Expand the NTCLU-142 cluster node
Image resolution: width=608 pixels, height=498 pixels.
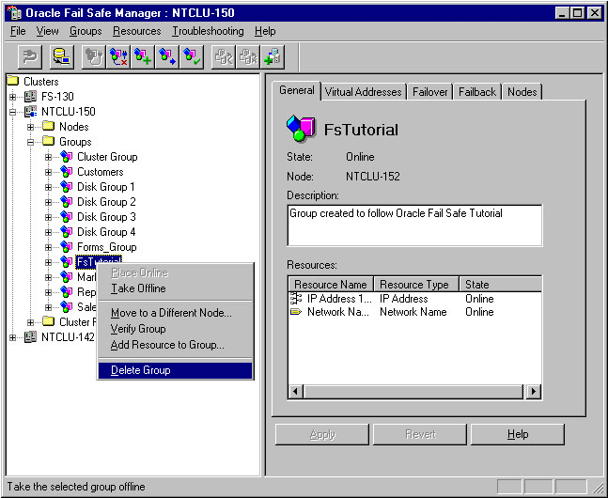pyautogui.click(x=13, y=337)
